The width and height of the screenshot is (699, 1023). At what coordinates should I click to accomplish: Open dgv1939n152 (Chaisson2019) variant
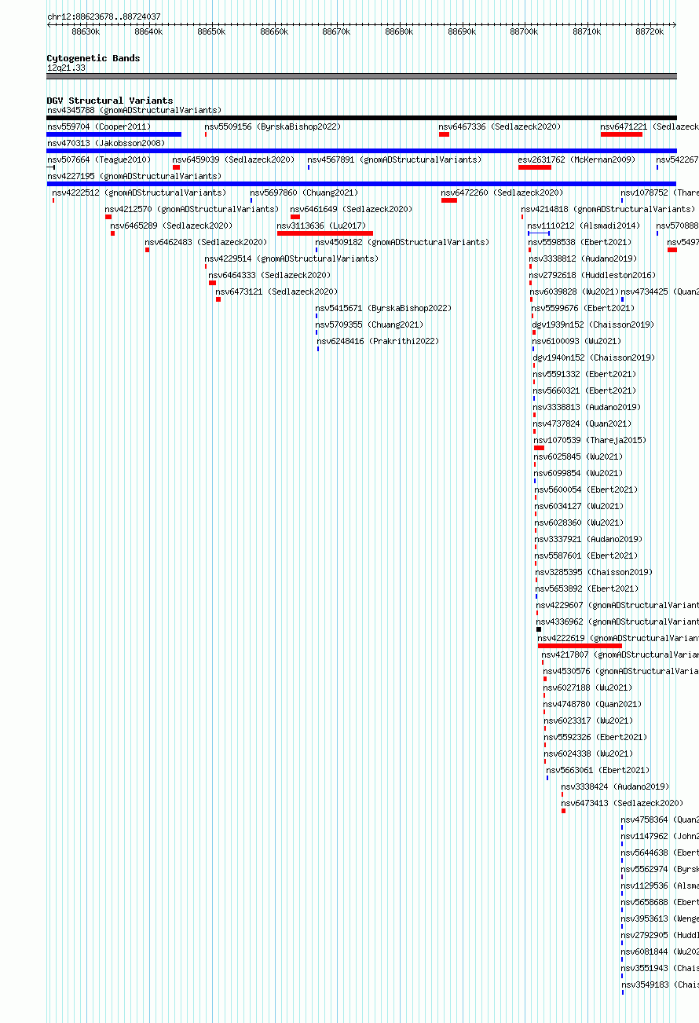click(593, 324)
